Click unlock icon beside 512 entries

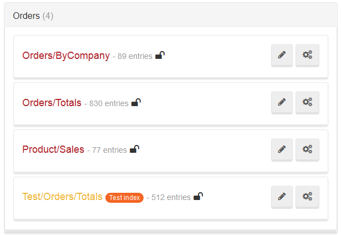click(x=198, y=197)
